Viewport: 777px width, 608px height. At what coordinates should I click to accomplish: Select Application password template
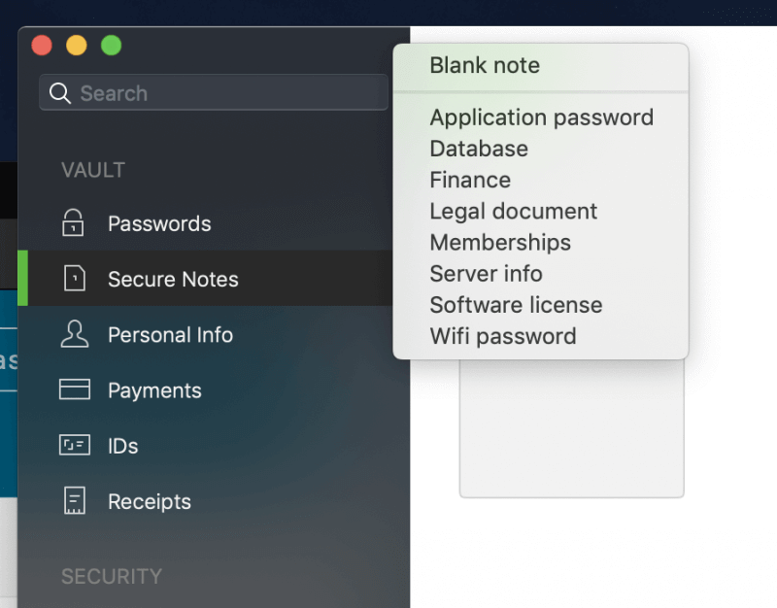coord(541,118)
